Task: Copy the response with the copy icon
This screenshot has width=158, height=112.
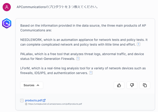Action: click(145, 85)
